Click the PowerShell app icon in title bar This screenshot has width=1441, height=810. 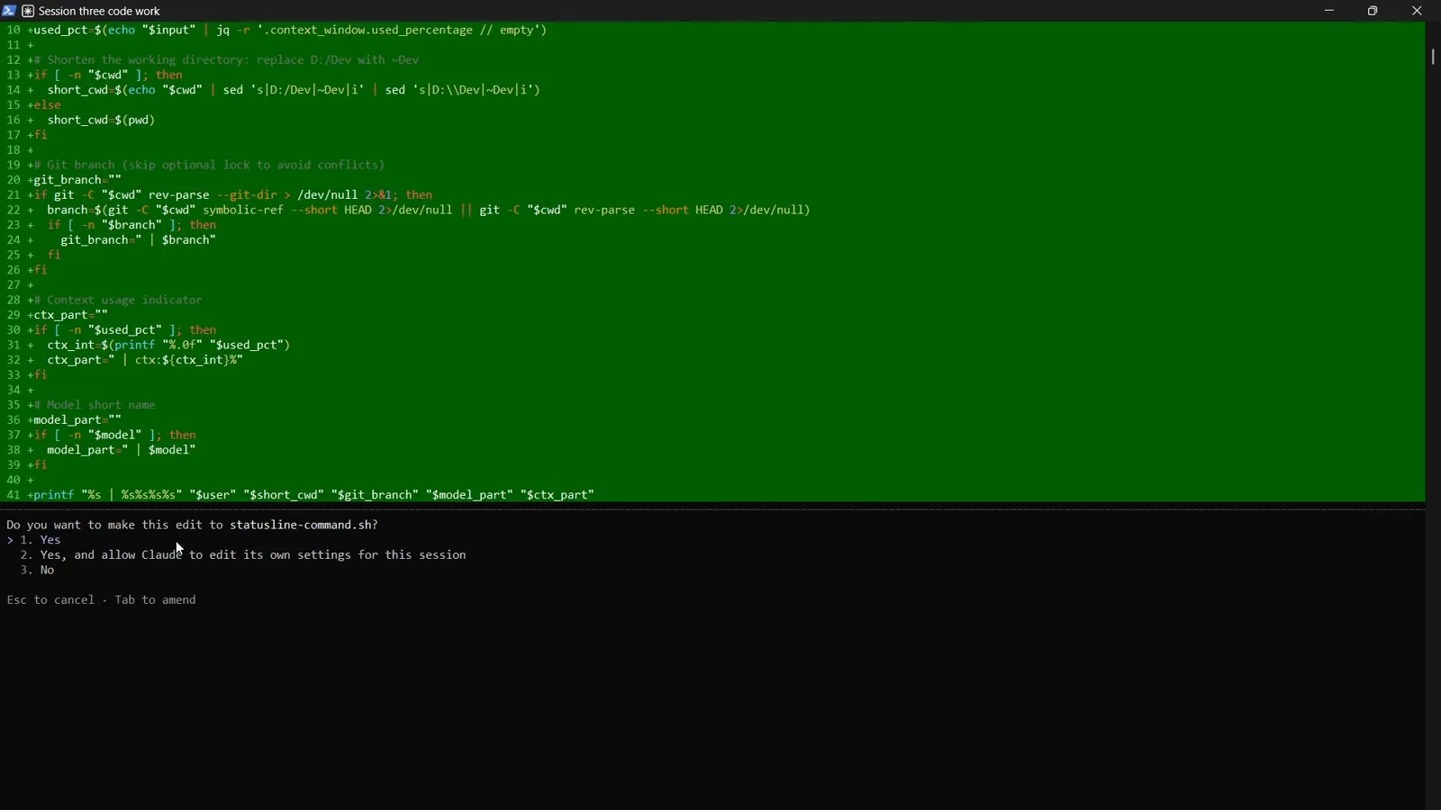coord(9,11)
